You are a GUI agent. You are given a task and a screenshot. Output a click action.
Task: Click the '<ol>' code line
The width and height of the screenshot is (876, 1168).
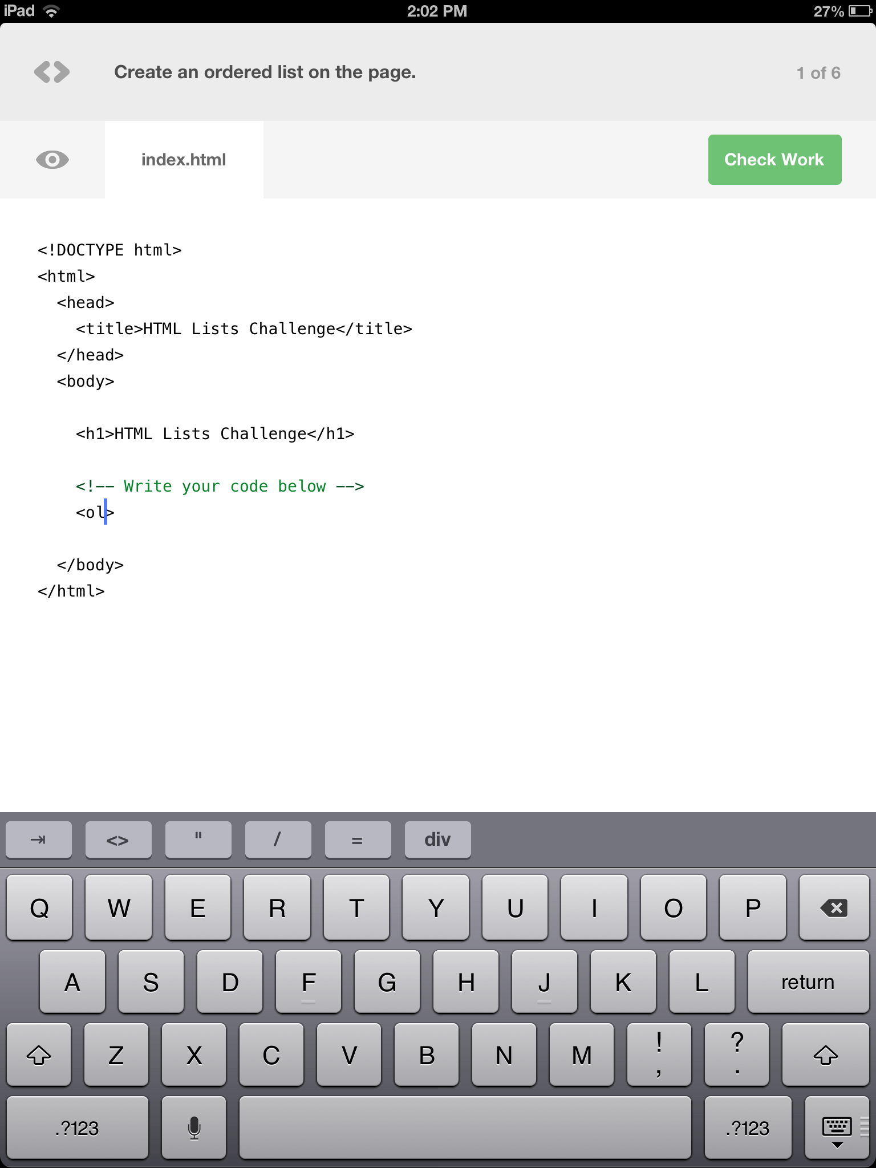click(95, 512)
